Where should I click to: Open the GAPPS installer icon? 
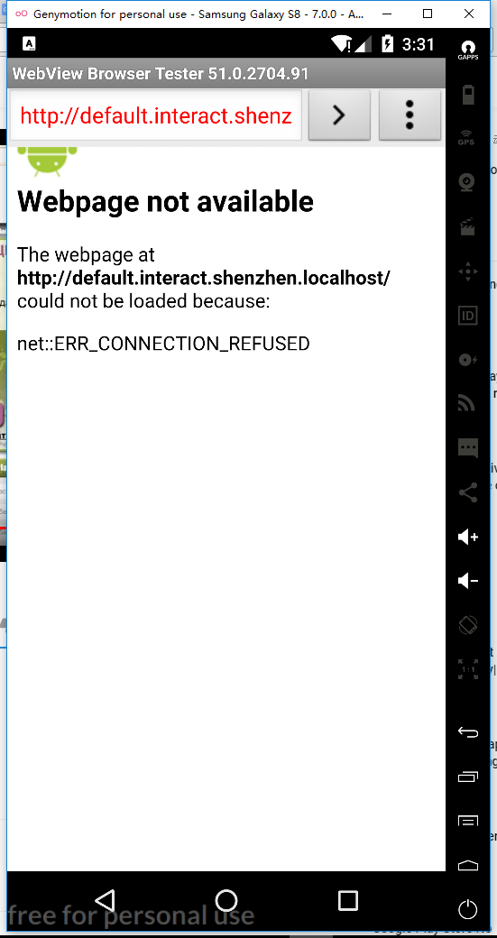pos(467,50)
